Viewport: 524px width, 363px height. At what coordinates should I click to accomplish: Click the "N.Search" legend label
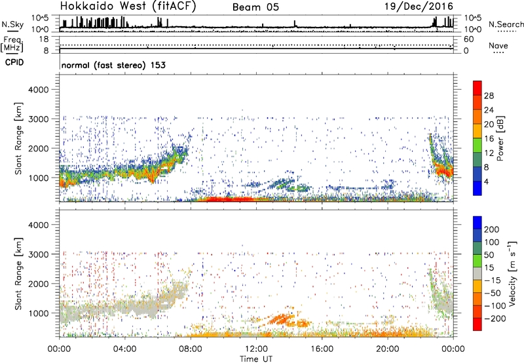506,24
